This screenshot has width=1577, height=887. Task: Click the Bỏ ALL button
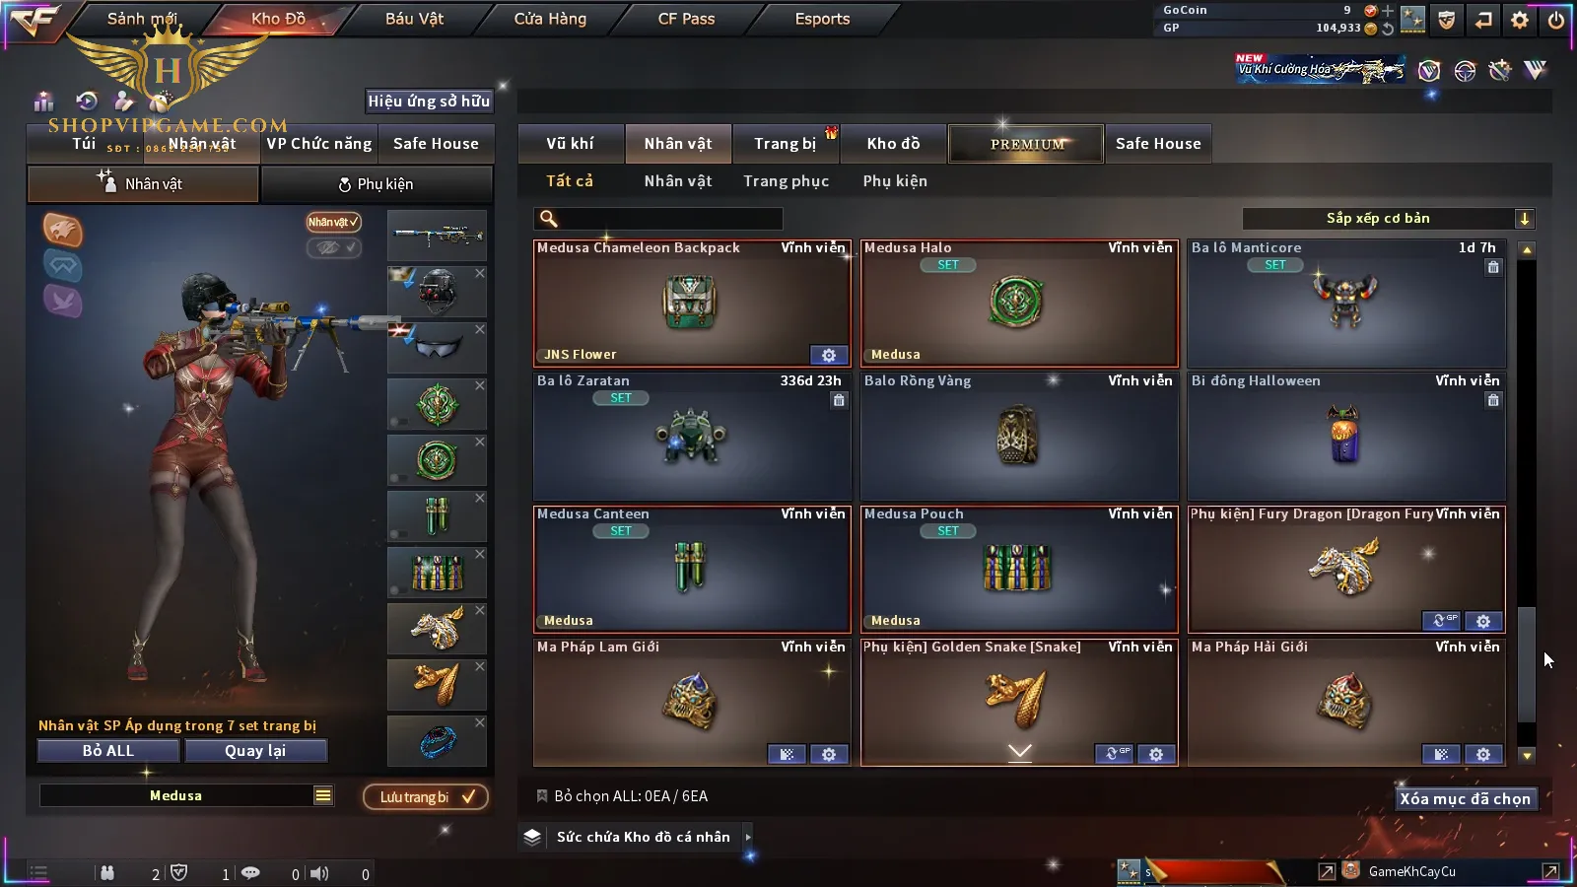coord(108,751)
